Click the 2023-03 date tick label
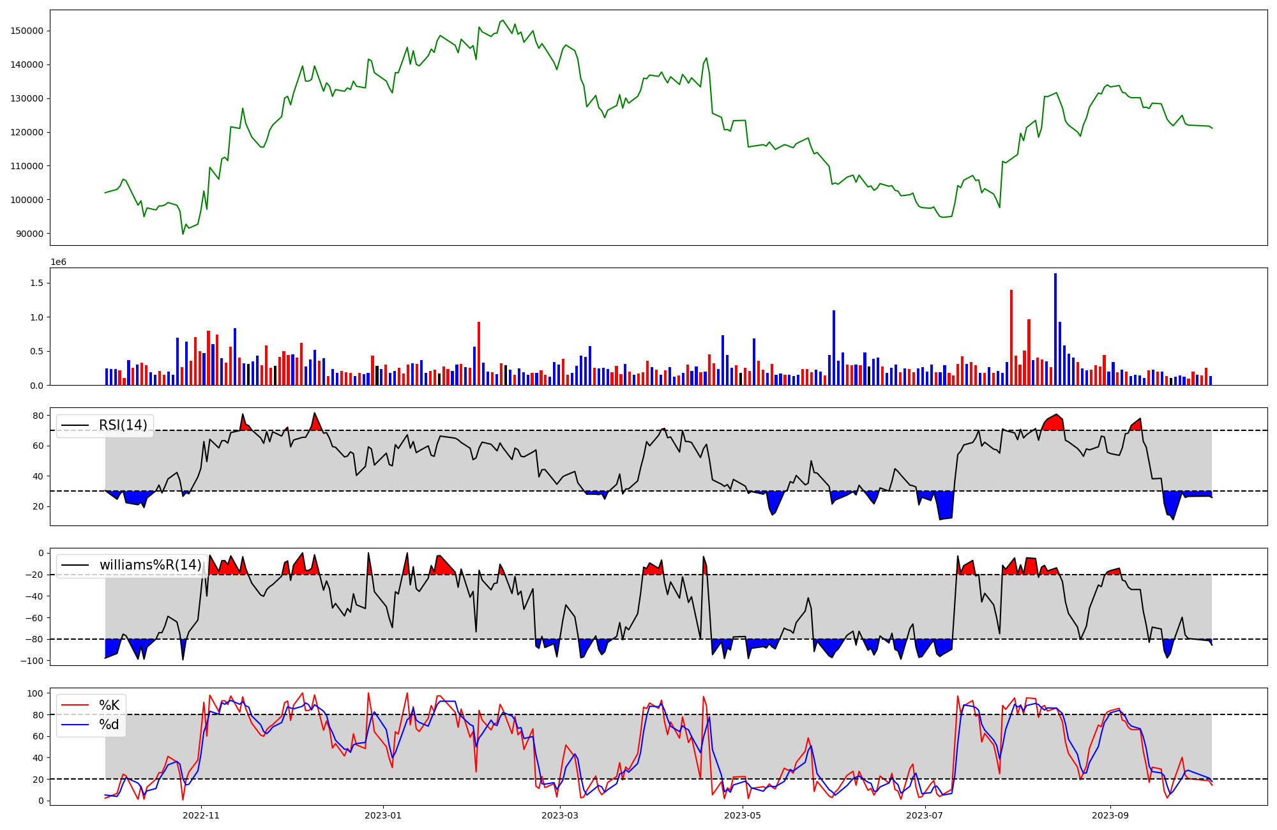 tap(560, 815)
